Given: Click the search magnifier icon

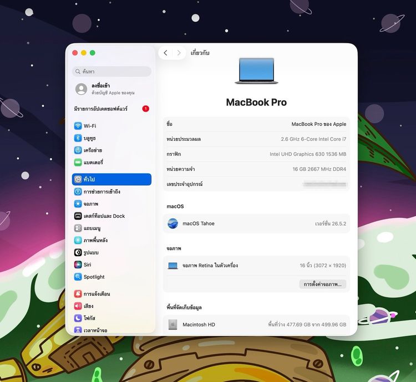Looking at the screenshot, I should click(x=78, y=72).
